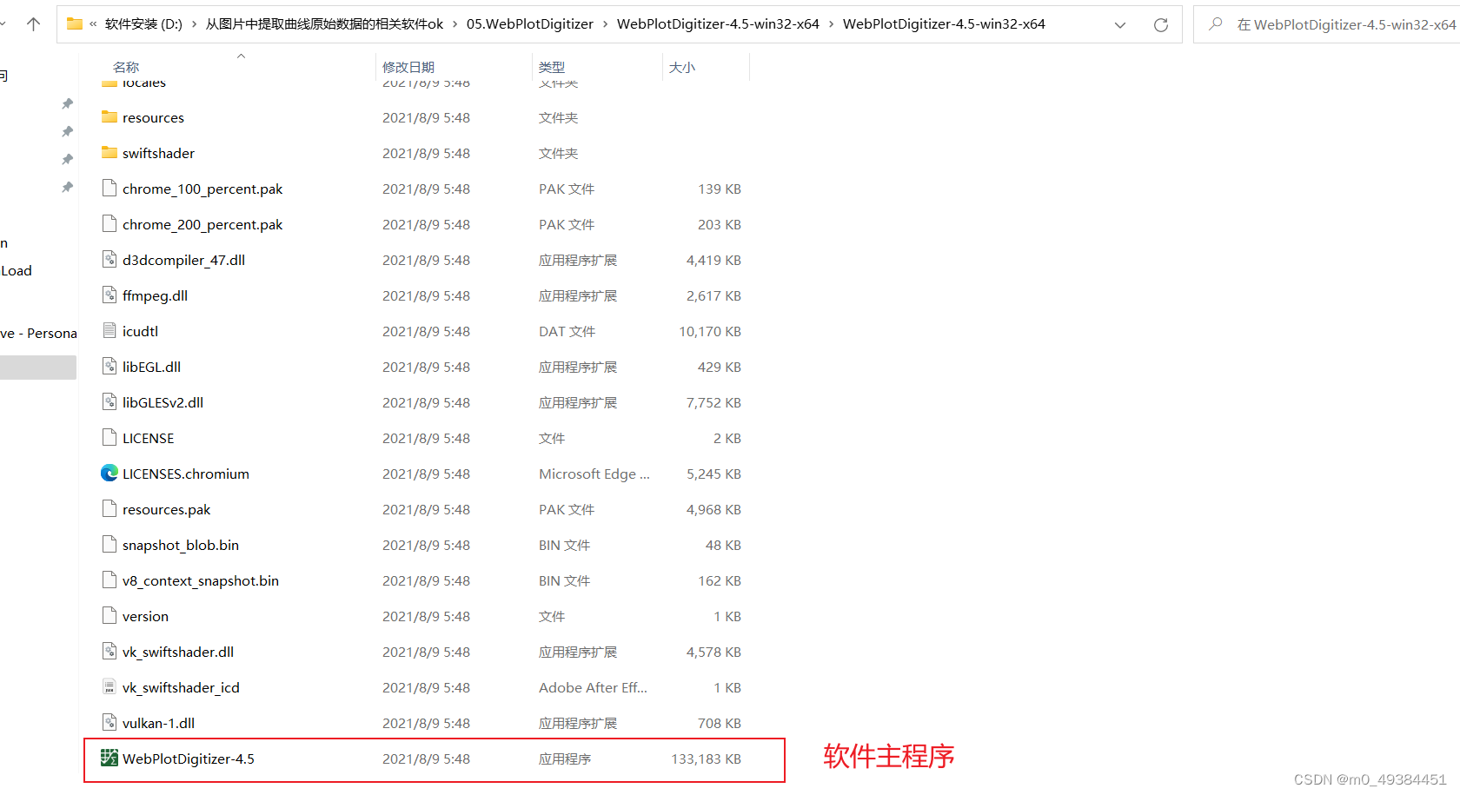The height and width of the screenshot is (795, 1460).
Task: Click the swiftshader folder name
Action: pyautogui.click(x=158, y=154)
